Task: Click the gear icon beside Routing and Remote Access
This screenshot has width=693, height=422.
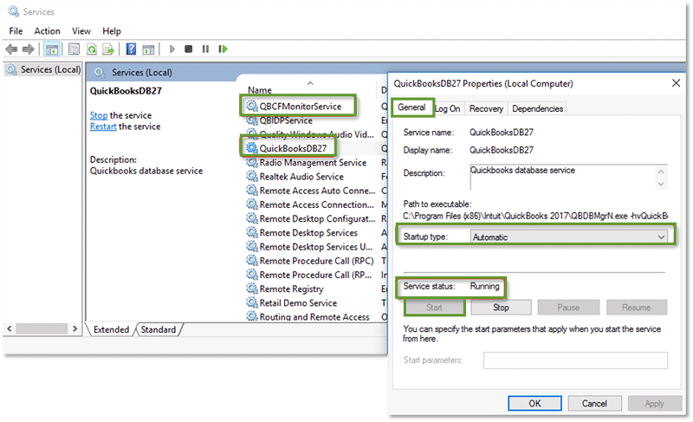Action: pyautogui.click(x=252, y=316)
